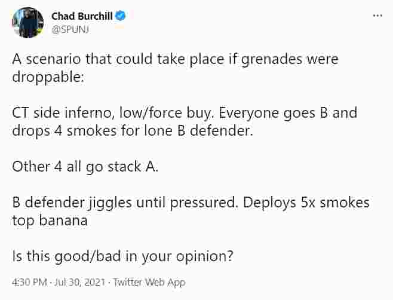Visit the @SPUNJ handle profile
The height and width of the screenshot is (300, 393).
[x=70, y=30]
